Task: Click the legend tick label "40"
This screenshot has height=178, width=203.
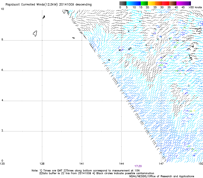Action: 176,7
